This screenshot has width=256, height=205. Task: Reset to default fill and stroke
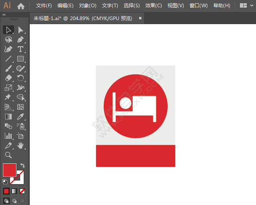coord(5,181)
